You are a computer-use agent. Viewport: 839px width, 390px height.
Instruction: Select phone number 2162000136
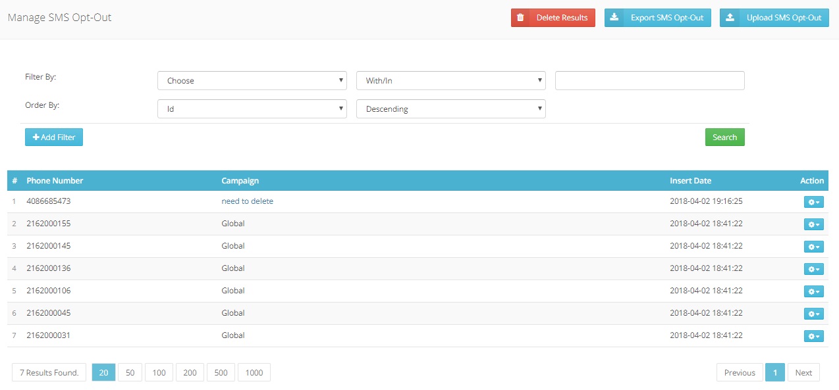[x=49, y=268]
